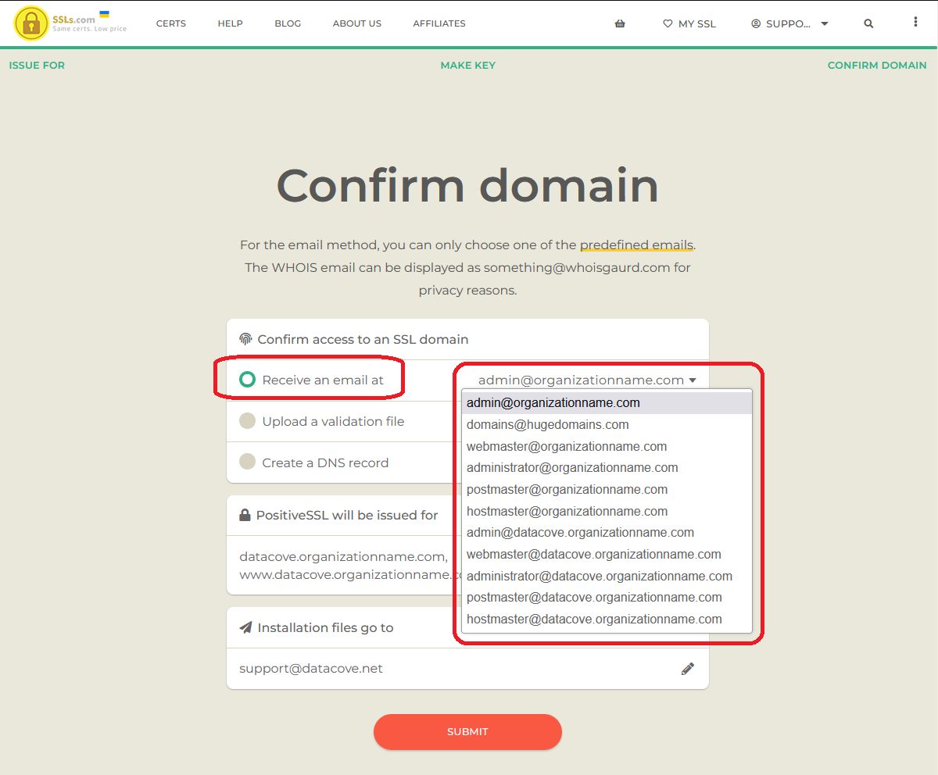The width and height of the screenshot is (938, 775).
Task: Select Upload a validation file option
Action: pos(247,421)
